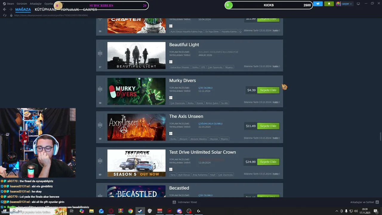
Task: Click the Windows platform icon for Murky Divers
Action: pyautogui.click(x=171, y=98)
